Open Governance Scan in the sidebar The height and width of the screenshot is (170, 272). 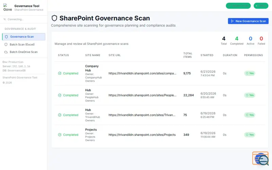point(23,37)
